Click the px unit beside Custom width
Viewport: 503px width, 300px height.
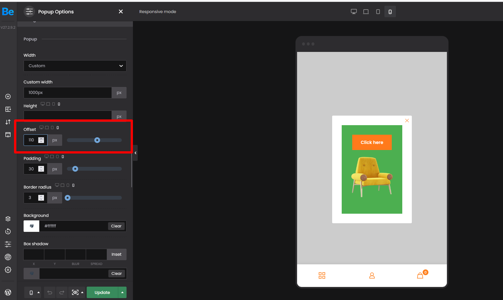(x=119, y=93)
